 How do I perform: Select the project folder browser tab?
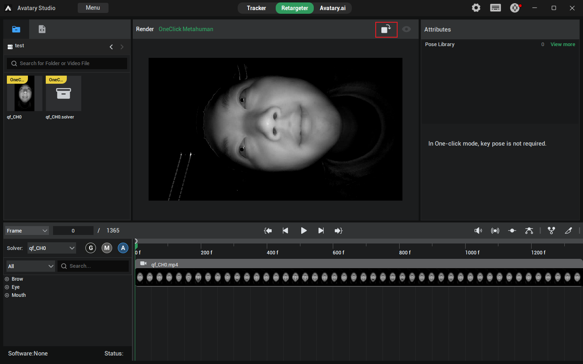16,29
